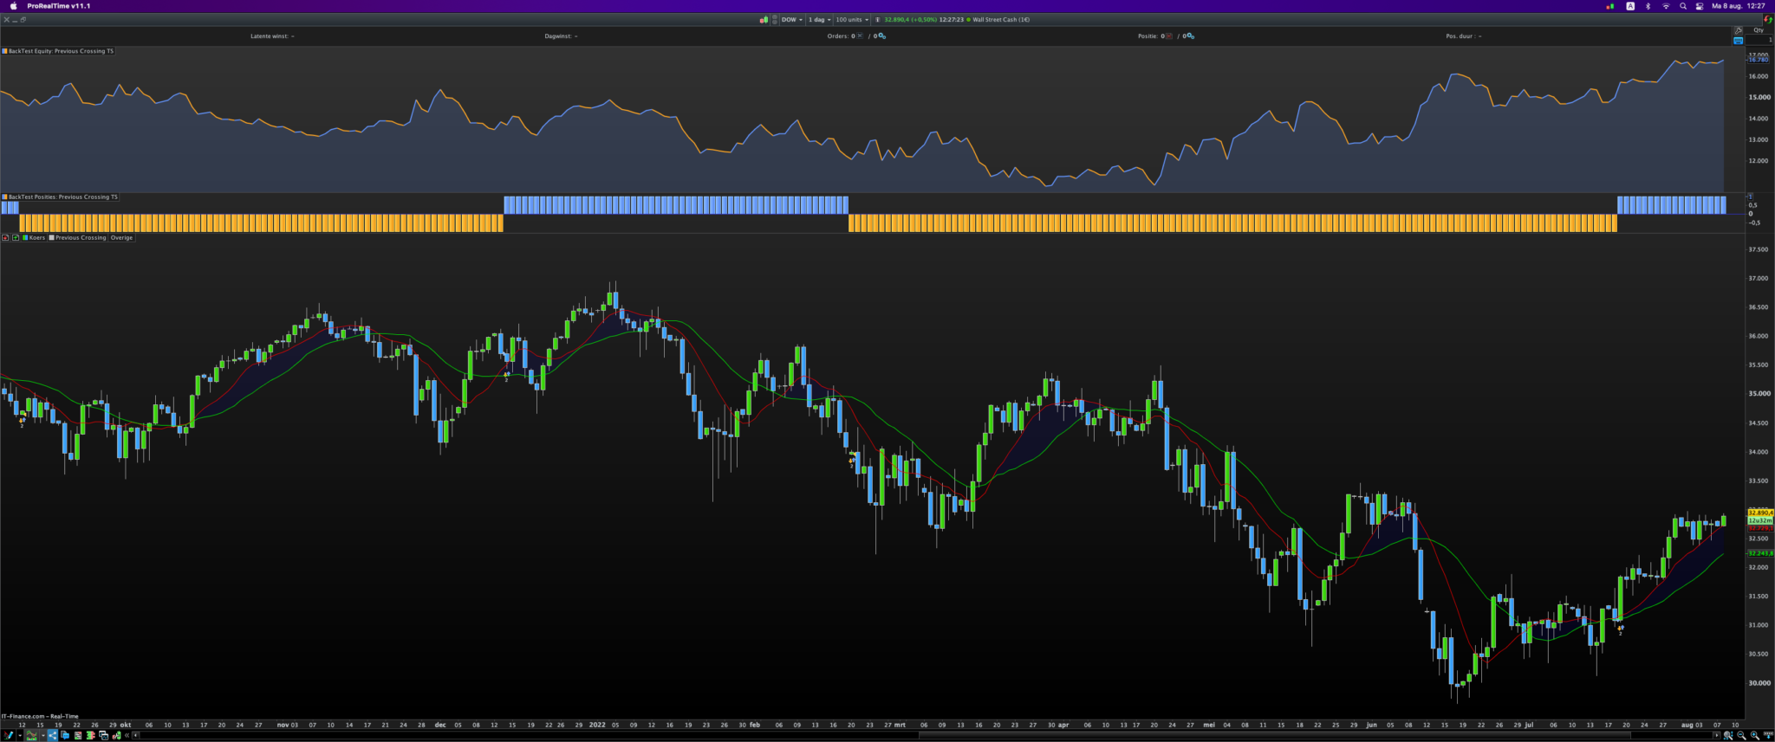Click the wrench settings icon
Image resolution: width=1775 pixels, height=742 pixels.
point(1738,30)
